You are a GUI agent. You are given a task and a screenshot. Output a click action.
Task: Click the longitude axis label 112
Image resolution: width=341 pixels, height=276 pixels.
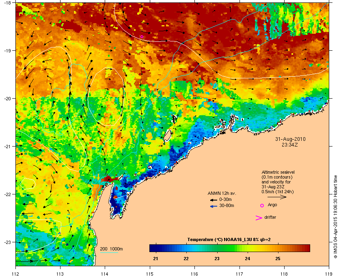[x=16, y=274]
